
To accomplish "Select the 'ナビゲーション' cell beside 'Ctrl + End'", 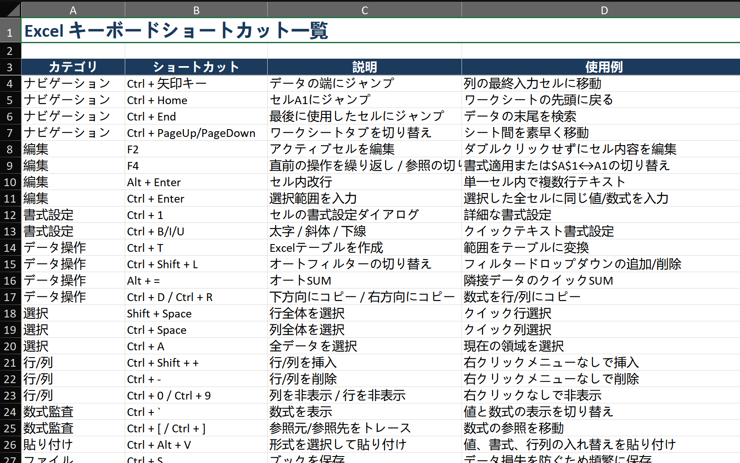I will 73,117.
